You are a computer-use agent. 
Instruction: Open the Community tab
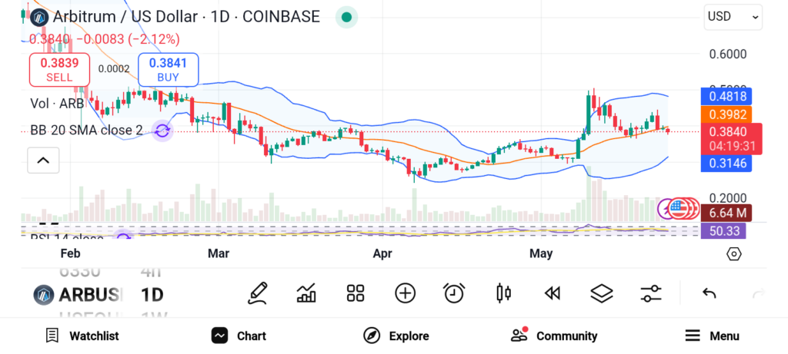(x=554, y=336)
